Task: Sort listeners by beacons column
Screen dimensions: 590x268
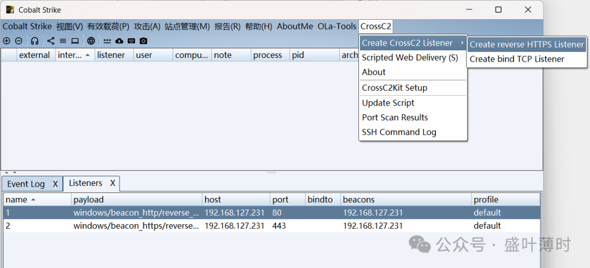Action: pyautogui.click(x=406, y=200)
